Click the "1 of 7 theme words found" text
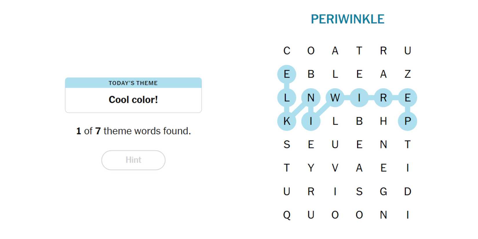 click(x=133, y=131)
